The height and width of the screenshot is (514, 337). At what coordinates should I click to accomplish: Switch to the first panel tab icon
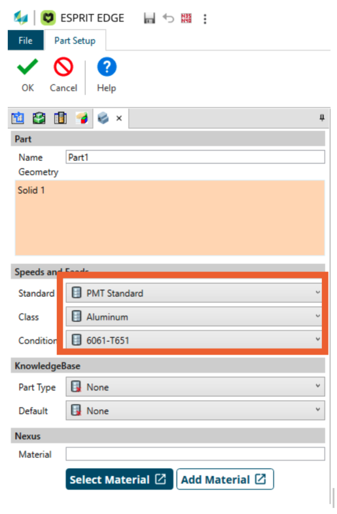(x=19, y=118)
